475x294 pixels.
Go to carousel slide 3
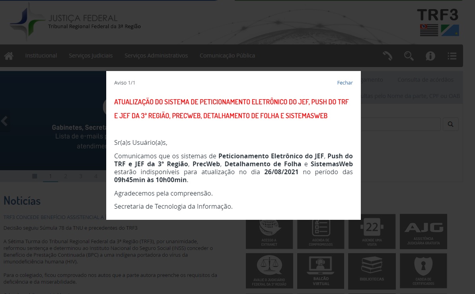[x=81, y=176]
